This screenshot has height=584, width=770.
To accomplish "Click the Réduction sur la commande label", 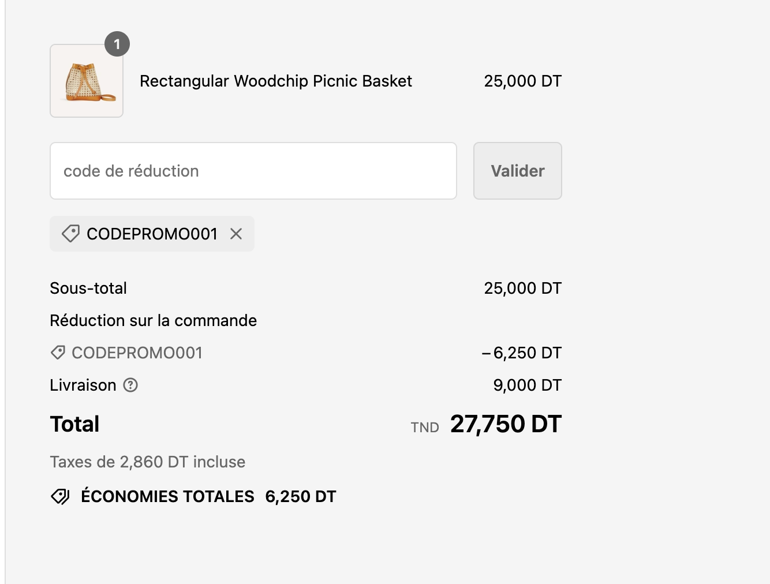I will point(154,320).
